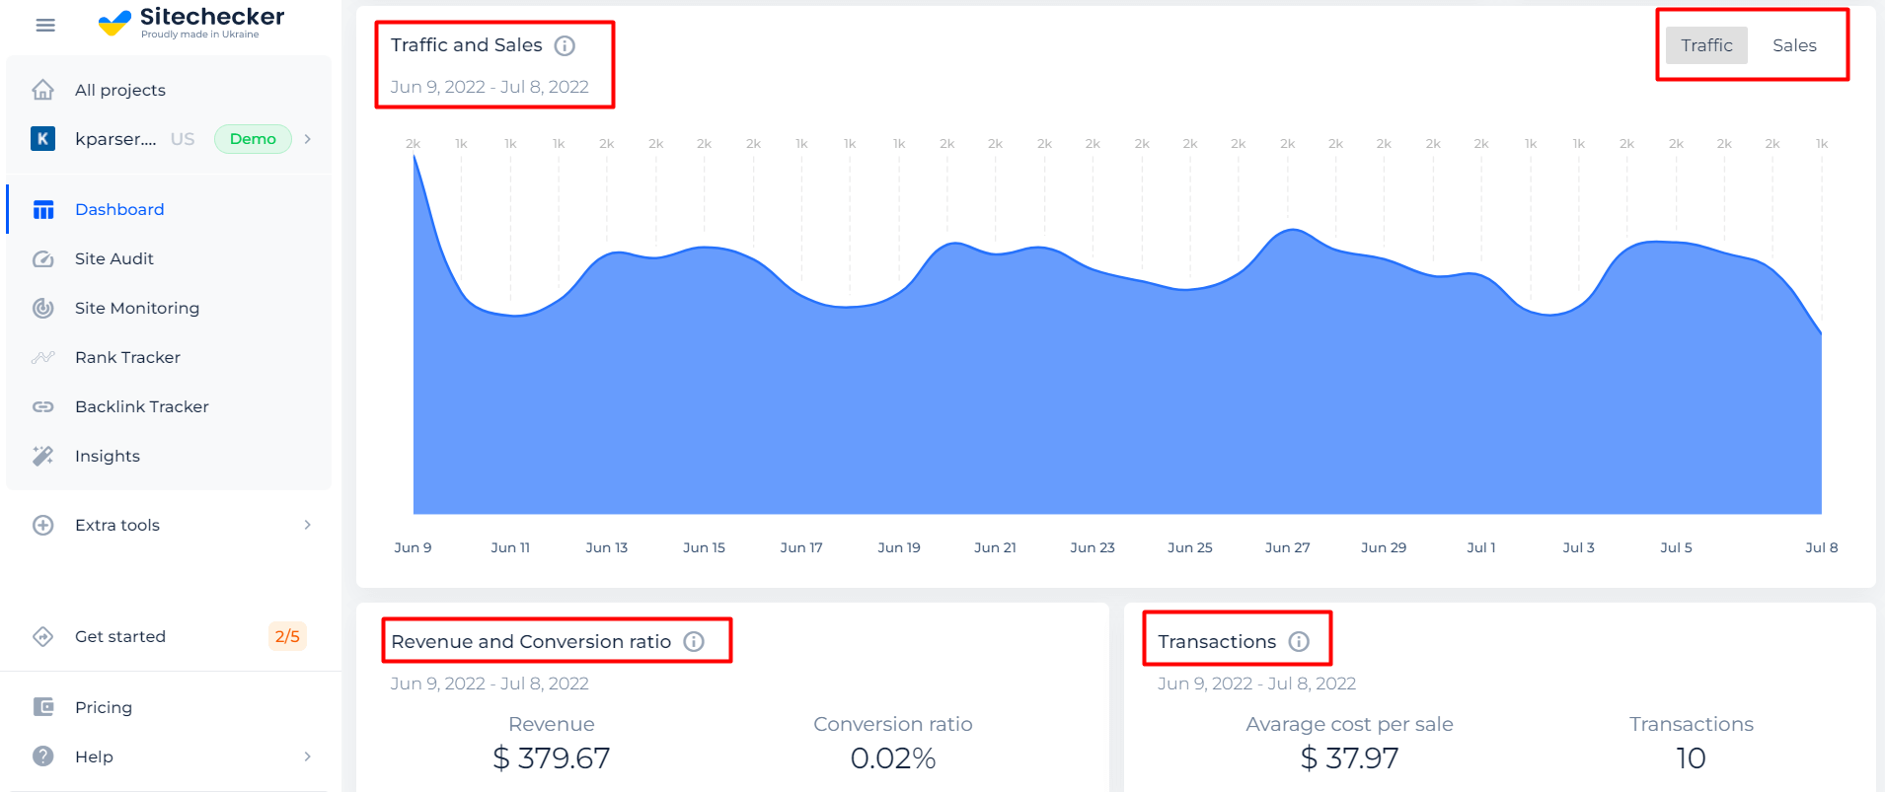Click the Revenue value $ 379.67
The image size is (1885, 792).
[x=552, y=757]
